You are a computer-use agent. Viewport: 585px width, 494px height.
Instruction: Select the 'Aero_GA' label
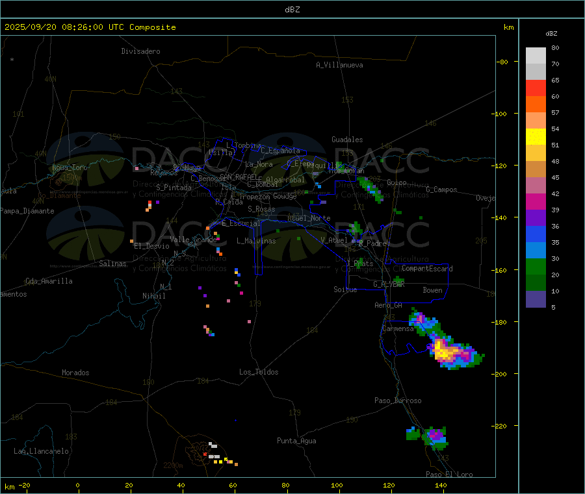389,305
